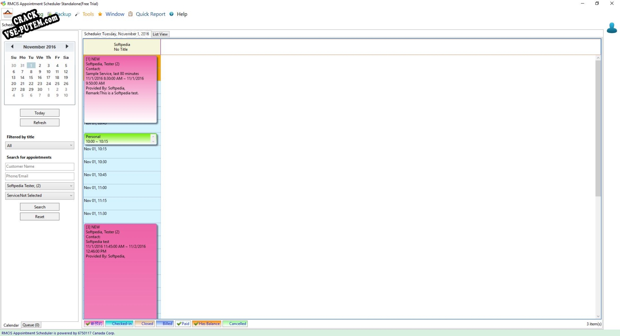The width and height of the screenshot is (620, 336).
Task: Click the Phone/Email input field
Action: (40, 176)
